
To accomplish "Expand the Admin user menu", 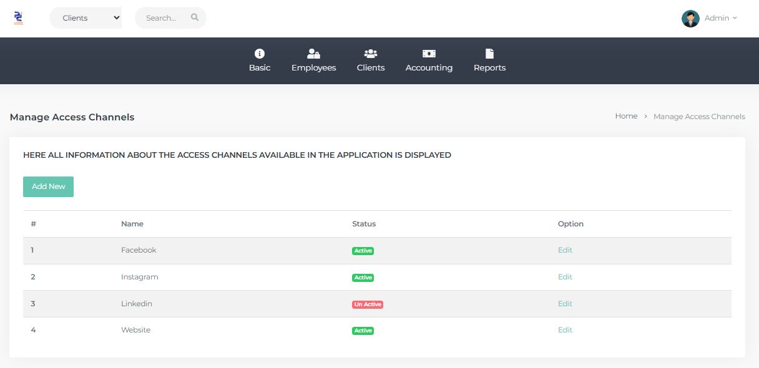I will click(x=720, y=18).
